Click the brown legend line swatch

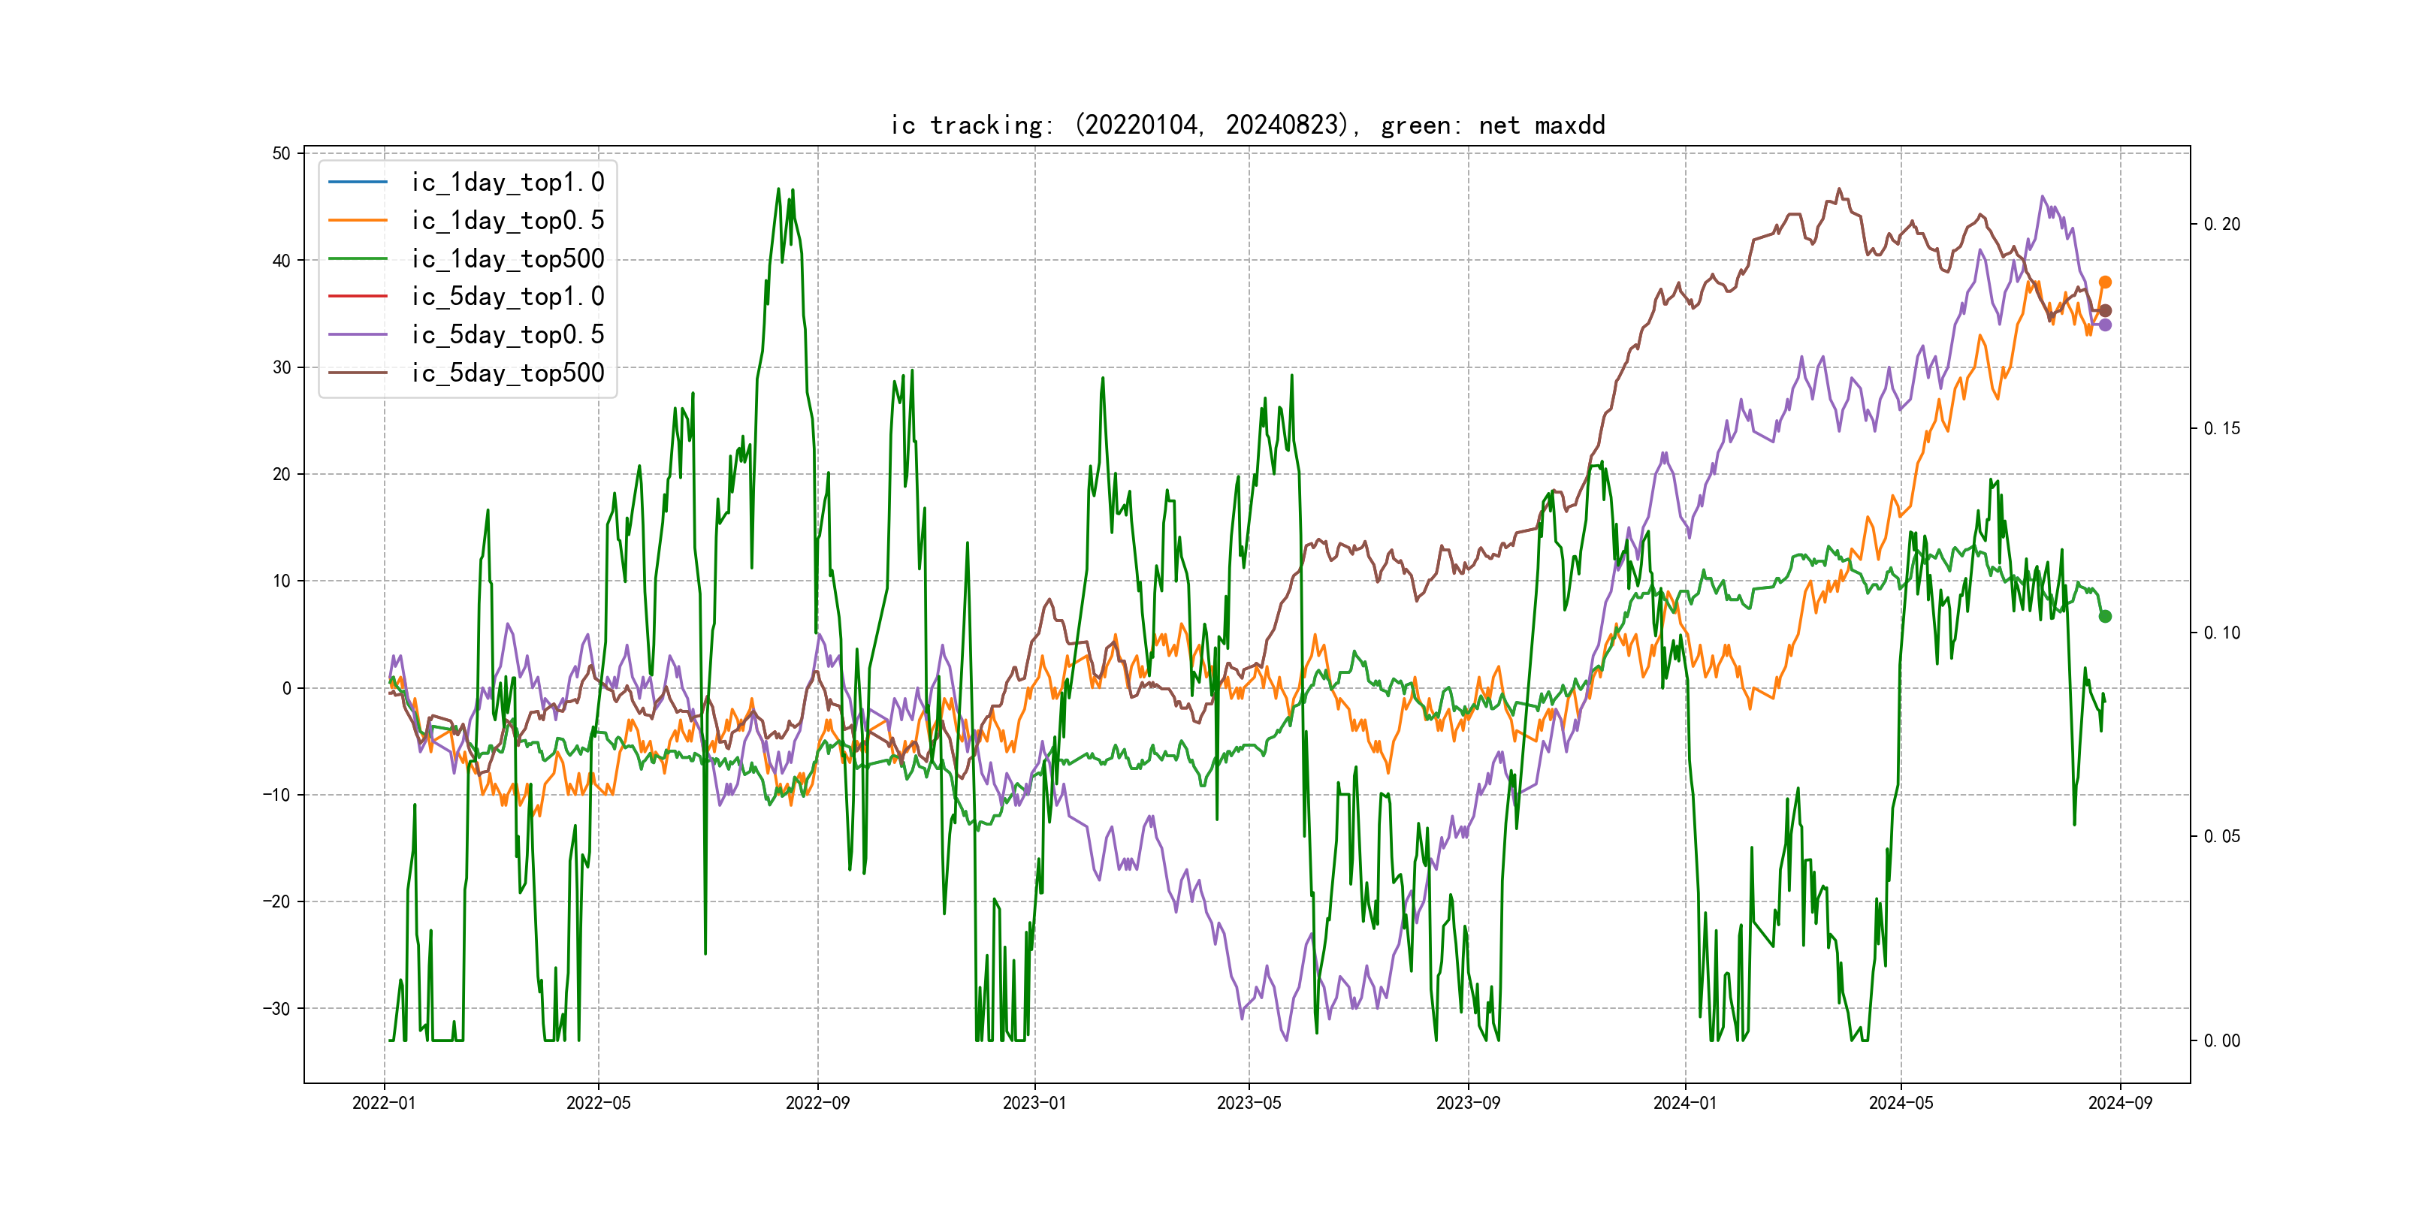[x=357, y=373]
